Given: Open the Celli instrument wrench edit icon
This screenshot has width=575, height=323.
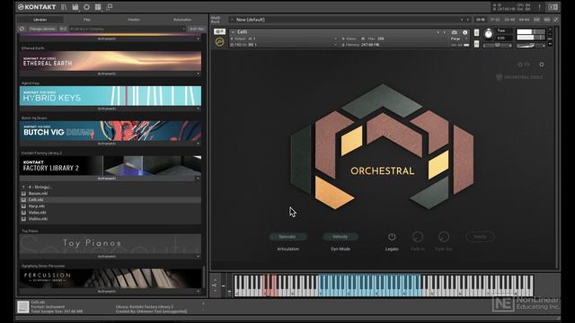Looking at the screenshot, I should coord(219,32).
